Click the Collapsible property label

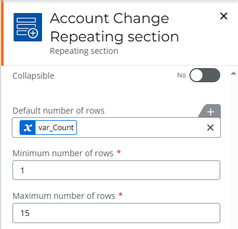click(x=33, y=76)
